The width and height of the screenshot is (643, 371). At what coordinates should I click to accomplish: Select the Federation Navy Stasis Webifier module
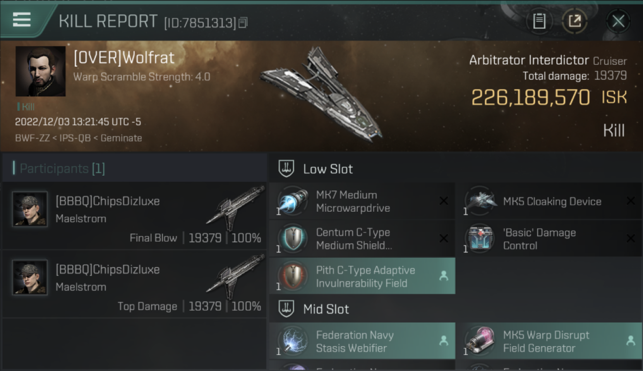pyautogui.click(x=362, y=341)
